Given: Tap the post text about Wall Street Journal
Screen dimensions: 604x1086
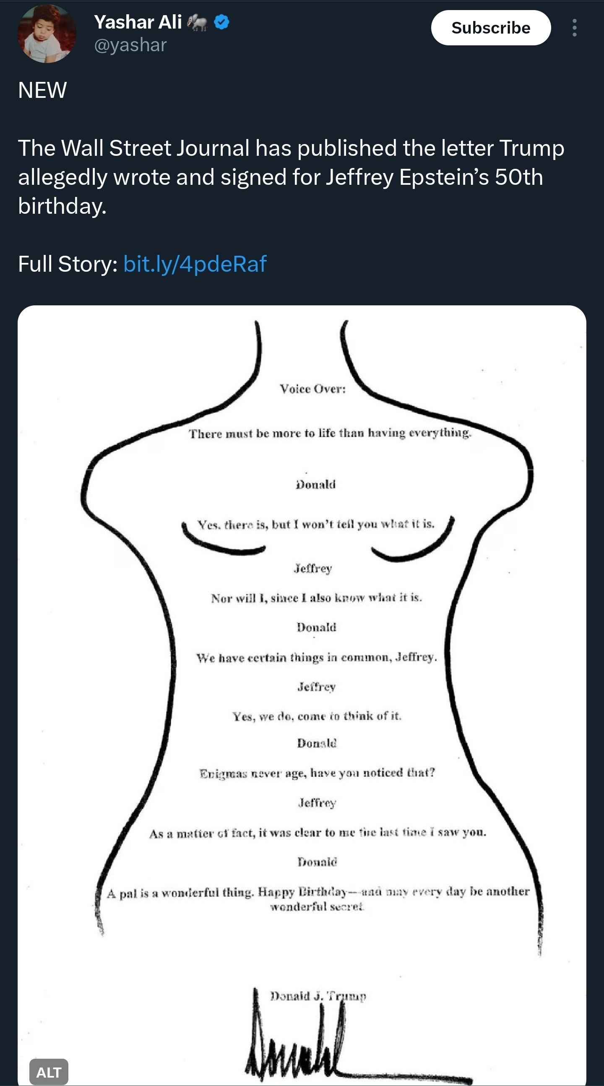Looking at the screenshot, I should pos(291,177).
